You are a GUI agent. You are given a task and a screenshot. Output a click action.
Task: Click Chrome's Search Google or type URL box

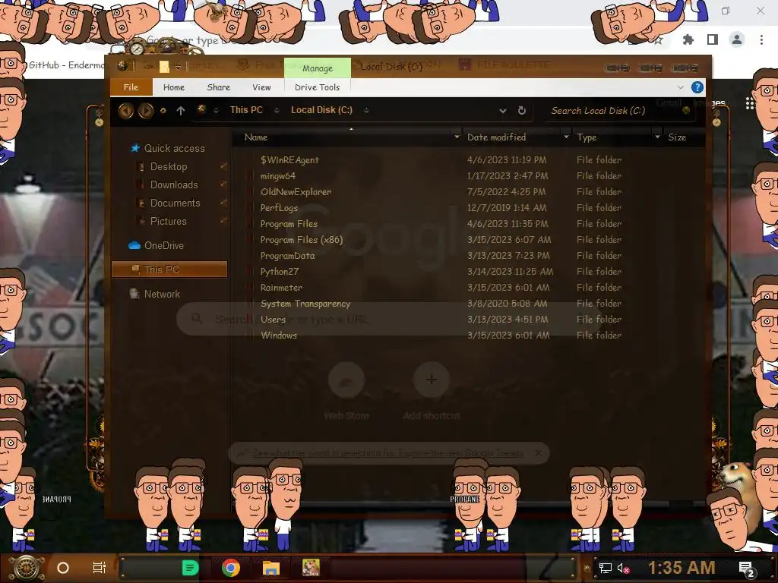pyautogui.click(x=388, y=319)
